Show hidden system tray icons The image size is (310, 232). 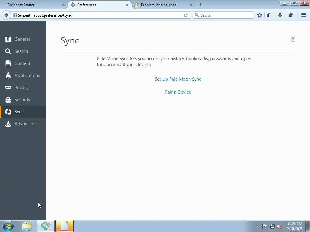(257, 226)
